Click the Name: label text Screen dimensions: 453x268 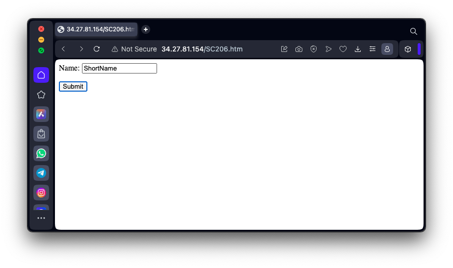tap(69, 68)
